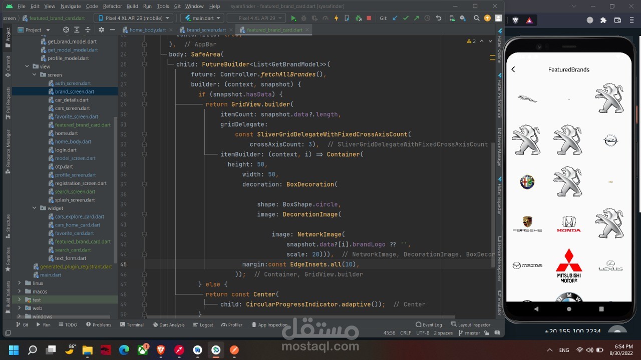Viewport: 641px width, 360px height.
Task: Open File Explorer from taskbar
Action: pyautogui.click(x=88, y=350)
